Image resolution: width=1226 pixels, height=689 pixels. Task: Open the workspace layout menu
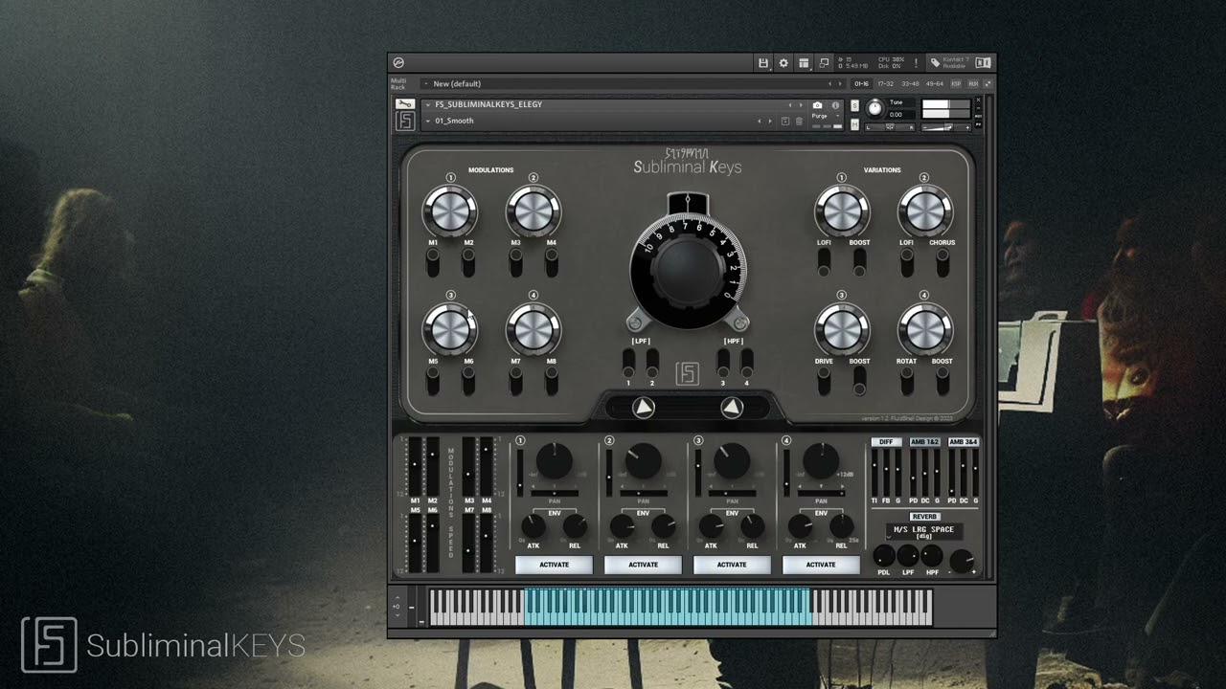(804, 63)
